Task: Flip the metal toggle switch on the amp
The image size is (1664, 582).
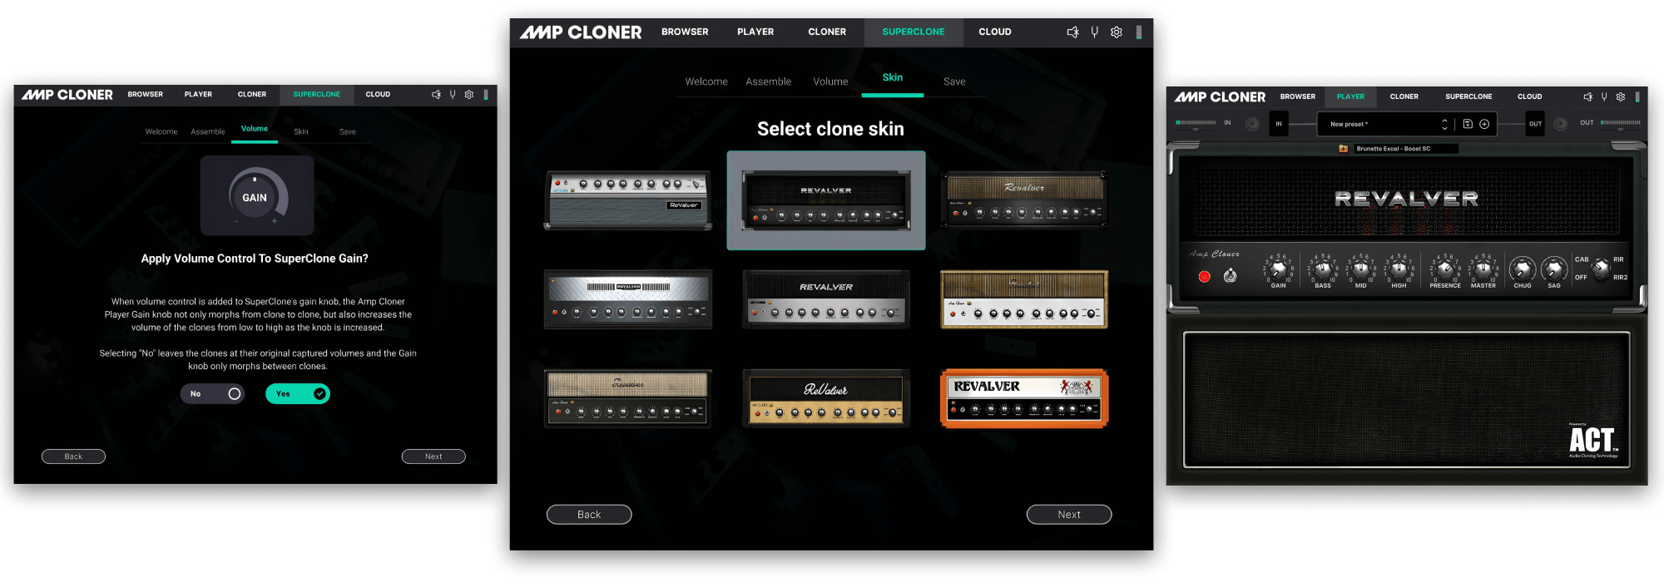Action: tap(1230, 275)
